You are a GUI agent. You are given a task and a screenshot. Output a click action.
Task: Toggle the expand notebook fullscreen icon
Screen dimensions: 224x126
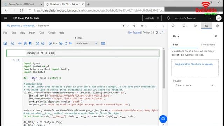coord(162,33)
